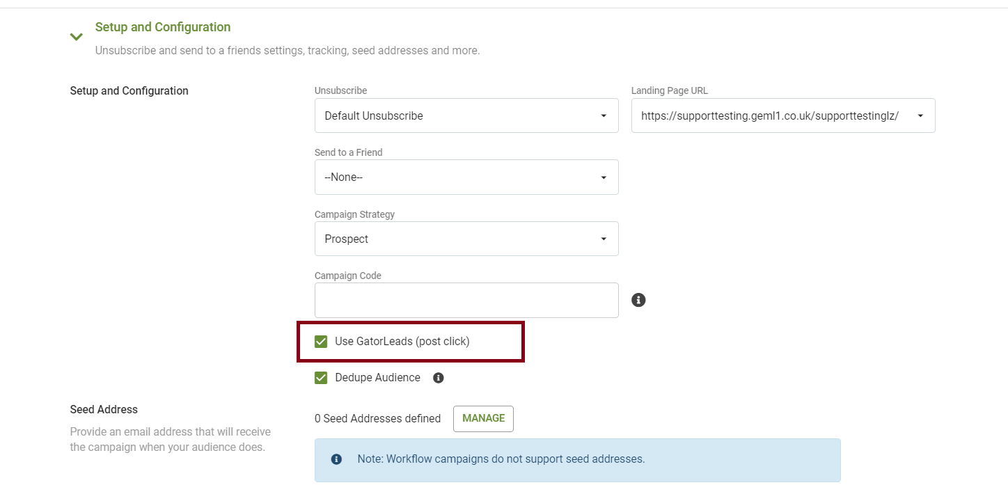This screenshot has width=1008, height=501.
Task: Click the Manage seed addresses button
Action: point(483,418)
